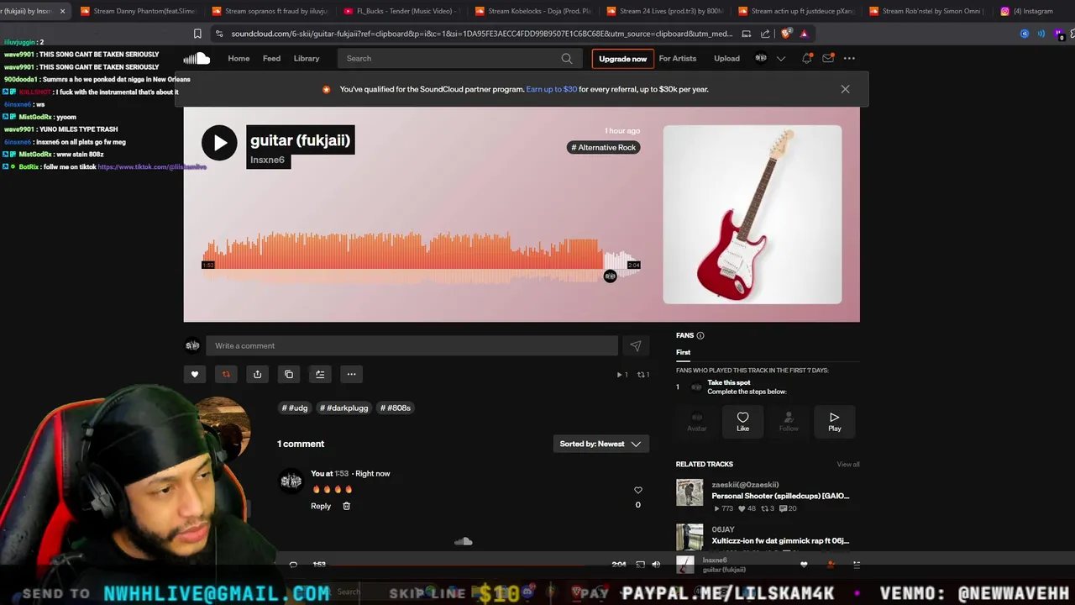Image resolution: width=1075 pixels, height=605 pixels.
Task: Click the #808s tag
Action: (396, 408)
